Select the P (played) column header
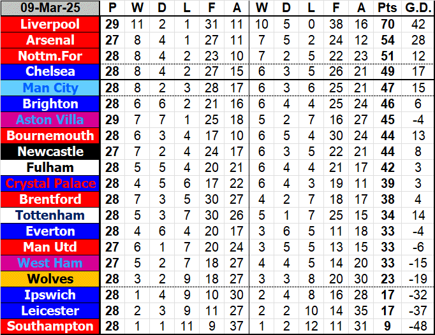 [113, 8]
